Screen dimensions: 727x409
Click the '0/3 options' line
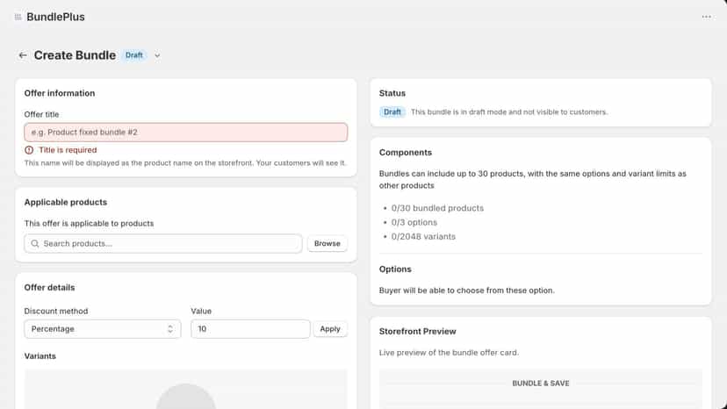(x=414, y=223)
